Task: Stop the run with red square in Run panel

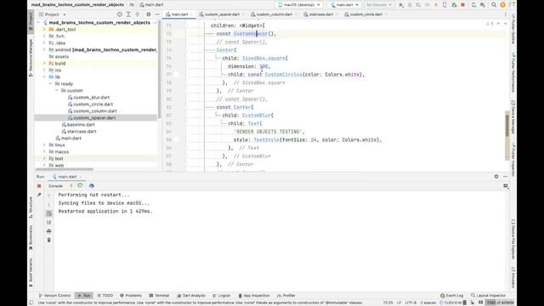Action: point(39,186)
